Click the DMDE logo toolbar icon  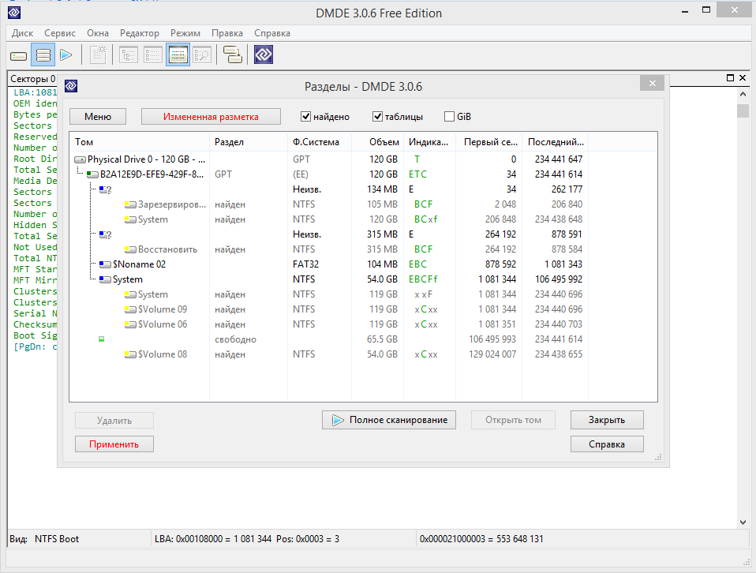[x=264, y=55]
